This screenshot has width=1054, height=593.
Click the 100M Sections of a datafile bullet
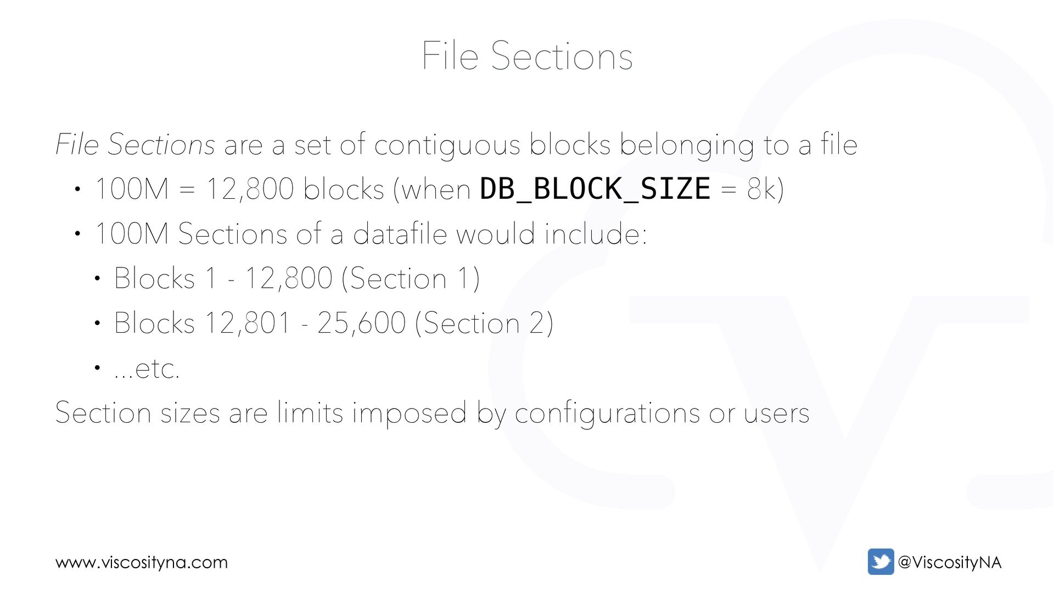[371, 233]
